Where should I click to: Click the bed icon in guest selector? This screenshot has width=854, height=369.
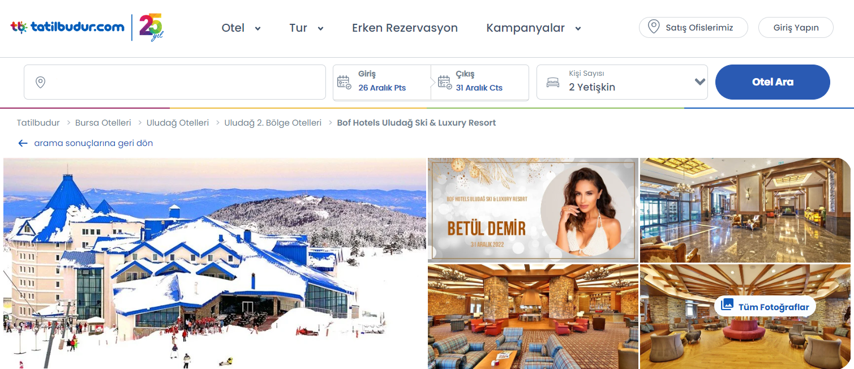pyautogui.click(x=552, y=83)
